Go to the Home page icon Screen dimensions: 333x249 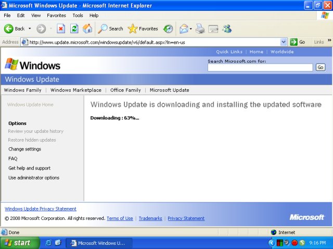click(x=87, y=29)
